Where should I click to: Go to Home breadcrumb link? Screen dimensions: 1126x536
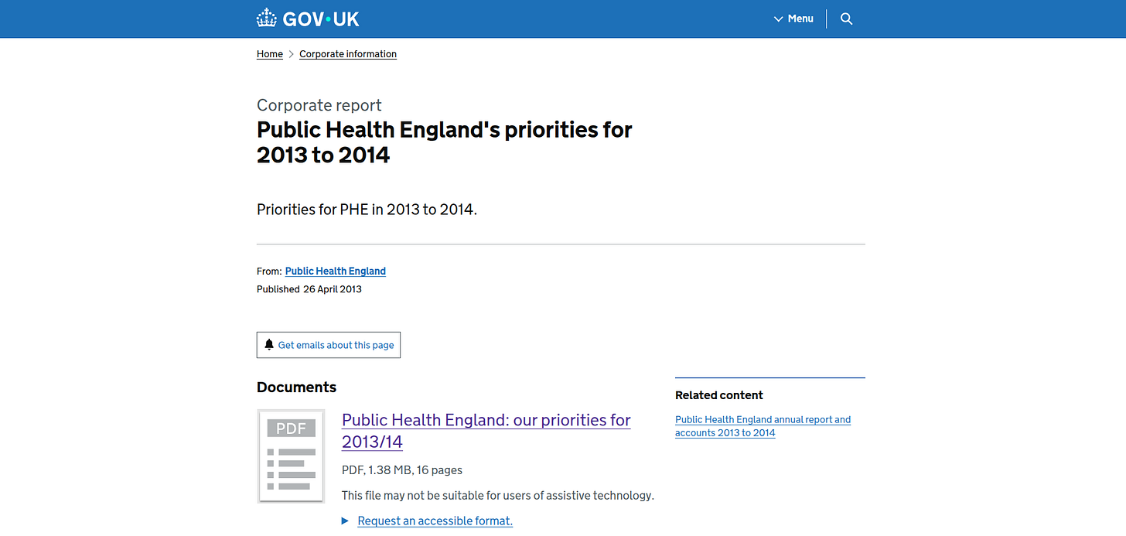tap(270, 54)
